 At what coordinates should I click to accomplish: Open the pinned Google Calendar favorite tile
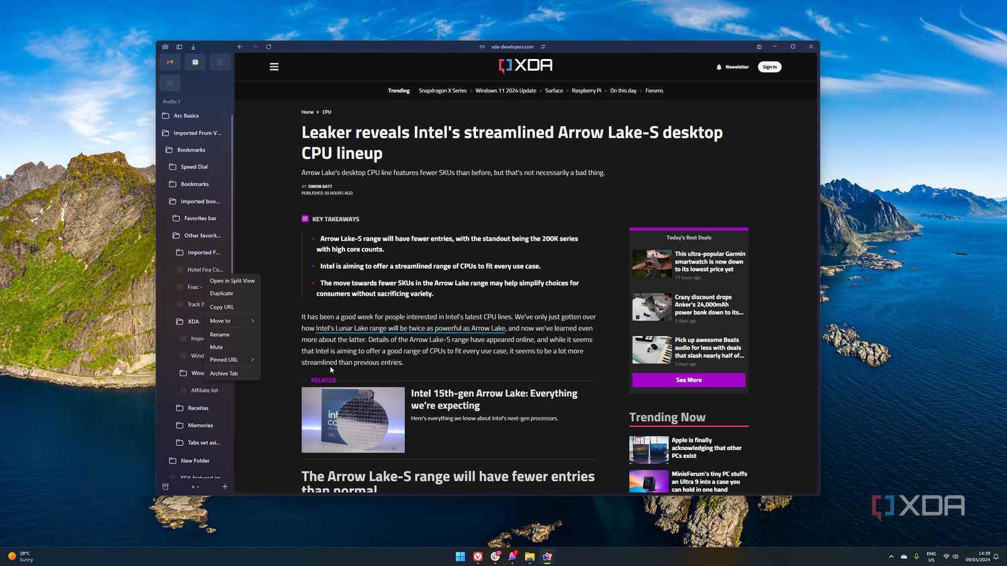[x=195, y=62]
